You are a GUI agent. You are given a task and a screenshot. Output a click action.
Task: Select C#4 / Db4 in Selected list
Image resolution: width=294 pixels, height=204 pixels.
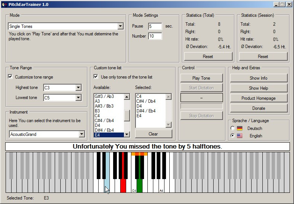coord(151,101)
